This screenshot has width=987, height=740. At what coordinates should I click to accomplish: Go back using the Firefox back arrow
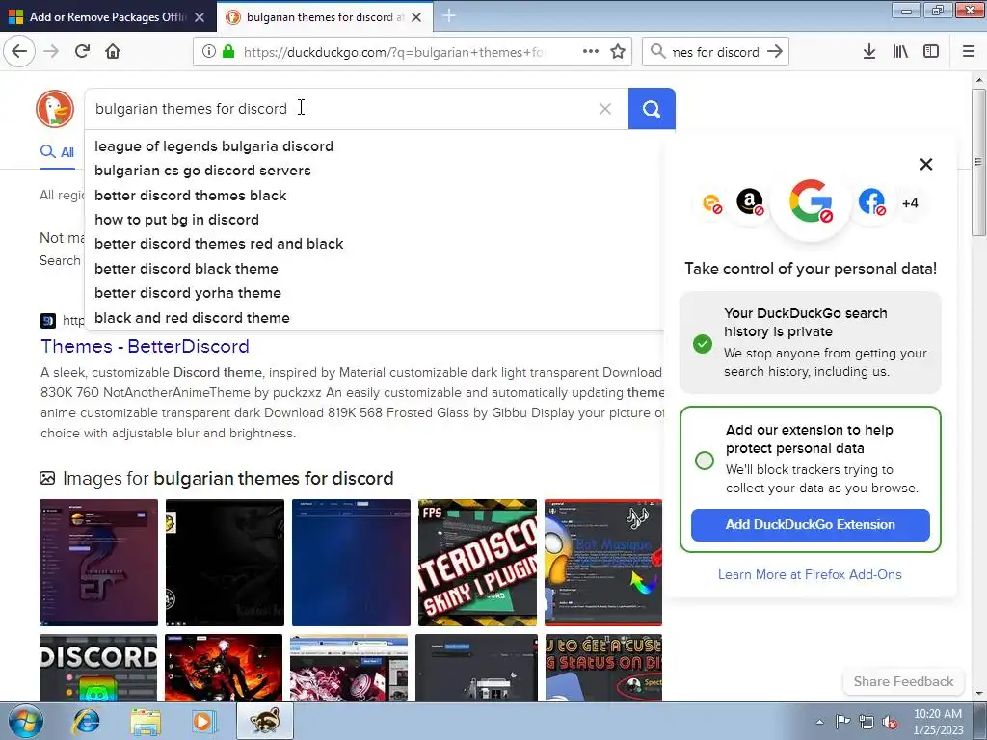[19, 51]
